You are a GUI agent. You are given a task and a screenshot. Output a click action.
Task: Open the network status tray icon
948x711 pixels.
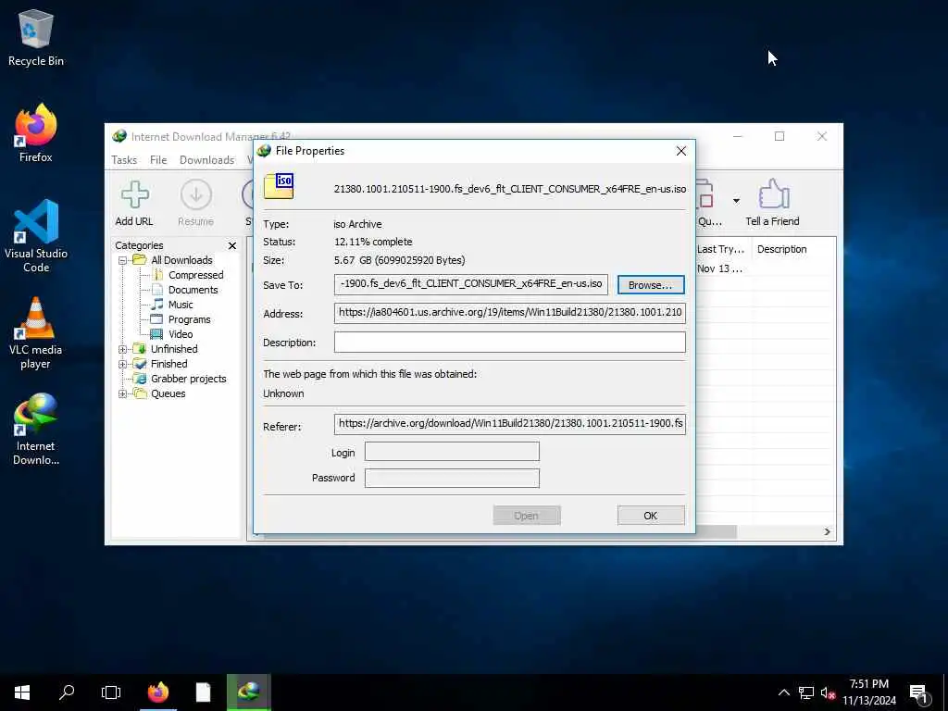[806, 692]
